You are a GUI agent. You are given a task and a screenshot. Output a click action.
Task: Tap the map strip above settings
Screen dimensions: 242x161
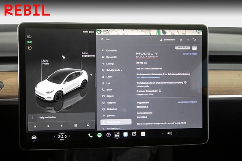tap(149, 32)
